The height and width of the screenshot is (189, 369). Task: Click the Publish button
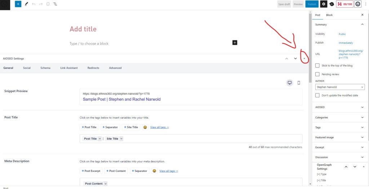tap(312, 4)
